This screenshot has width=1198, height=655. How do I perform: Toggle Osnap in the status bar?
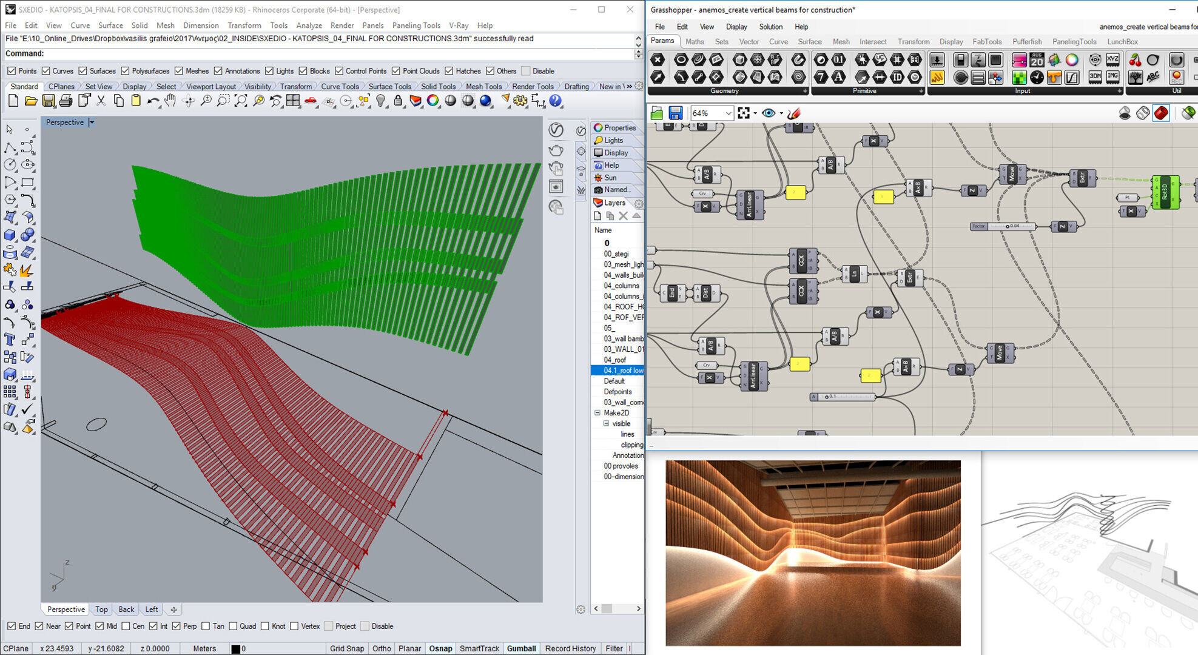(x=440, y=648)
